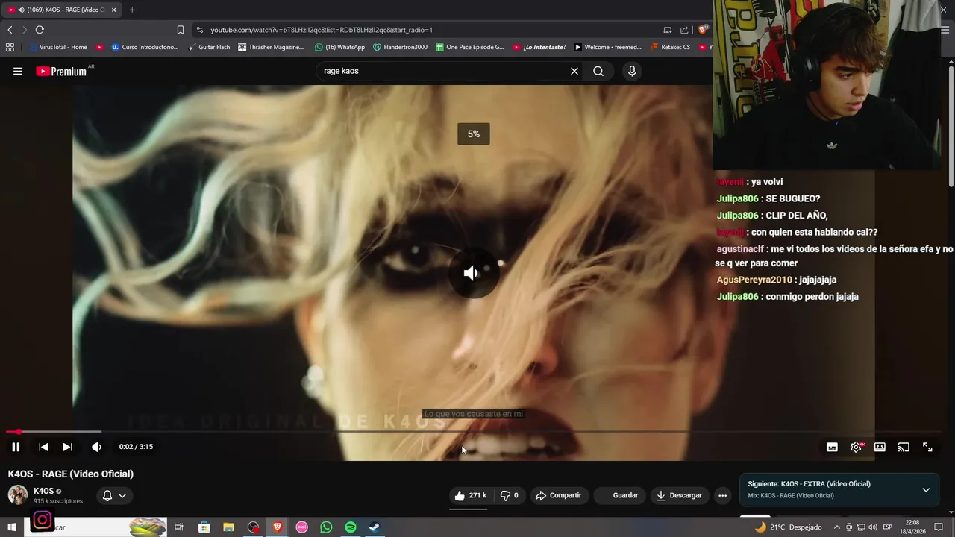Clear the search box text

point(574,71)
